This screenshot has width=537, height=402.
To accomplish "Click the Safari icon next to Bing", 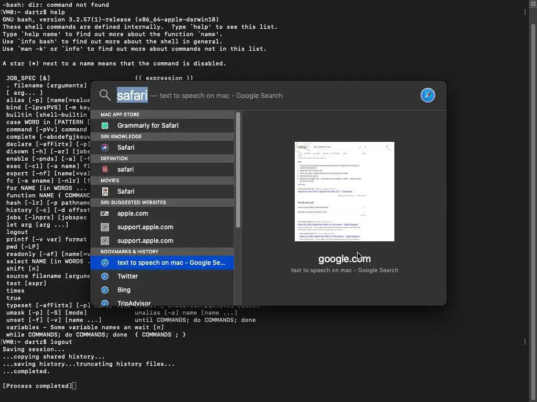I will pyautogui.click(x=105, y=290).
